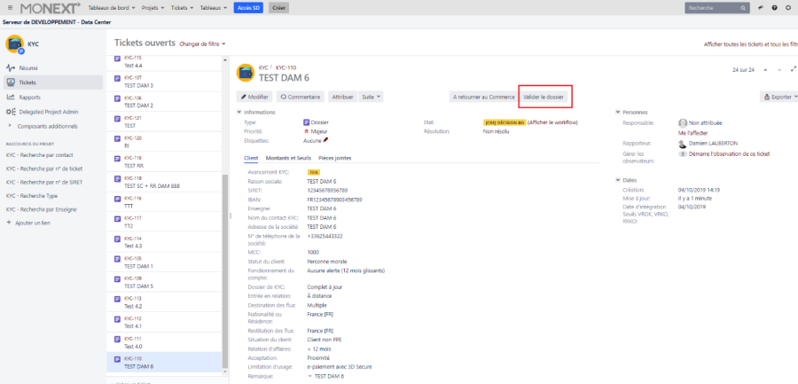798x384 pixels.
Task: Open Rapports chart icon in the sidebar
Action: [x=11, y=97]
